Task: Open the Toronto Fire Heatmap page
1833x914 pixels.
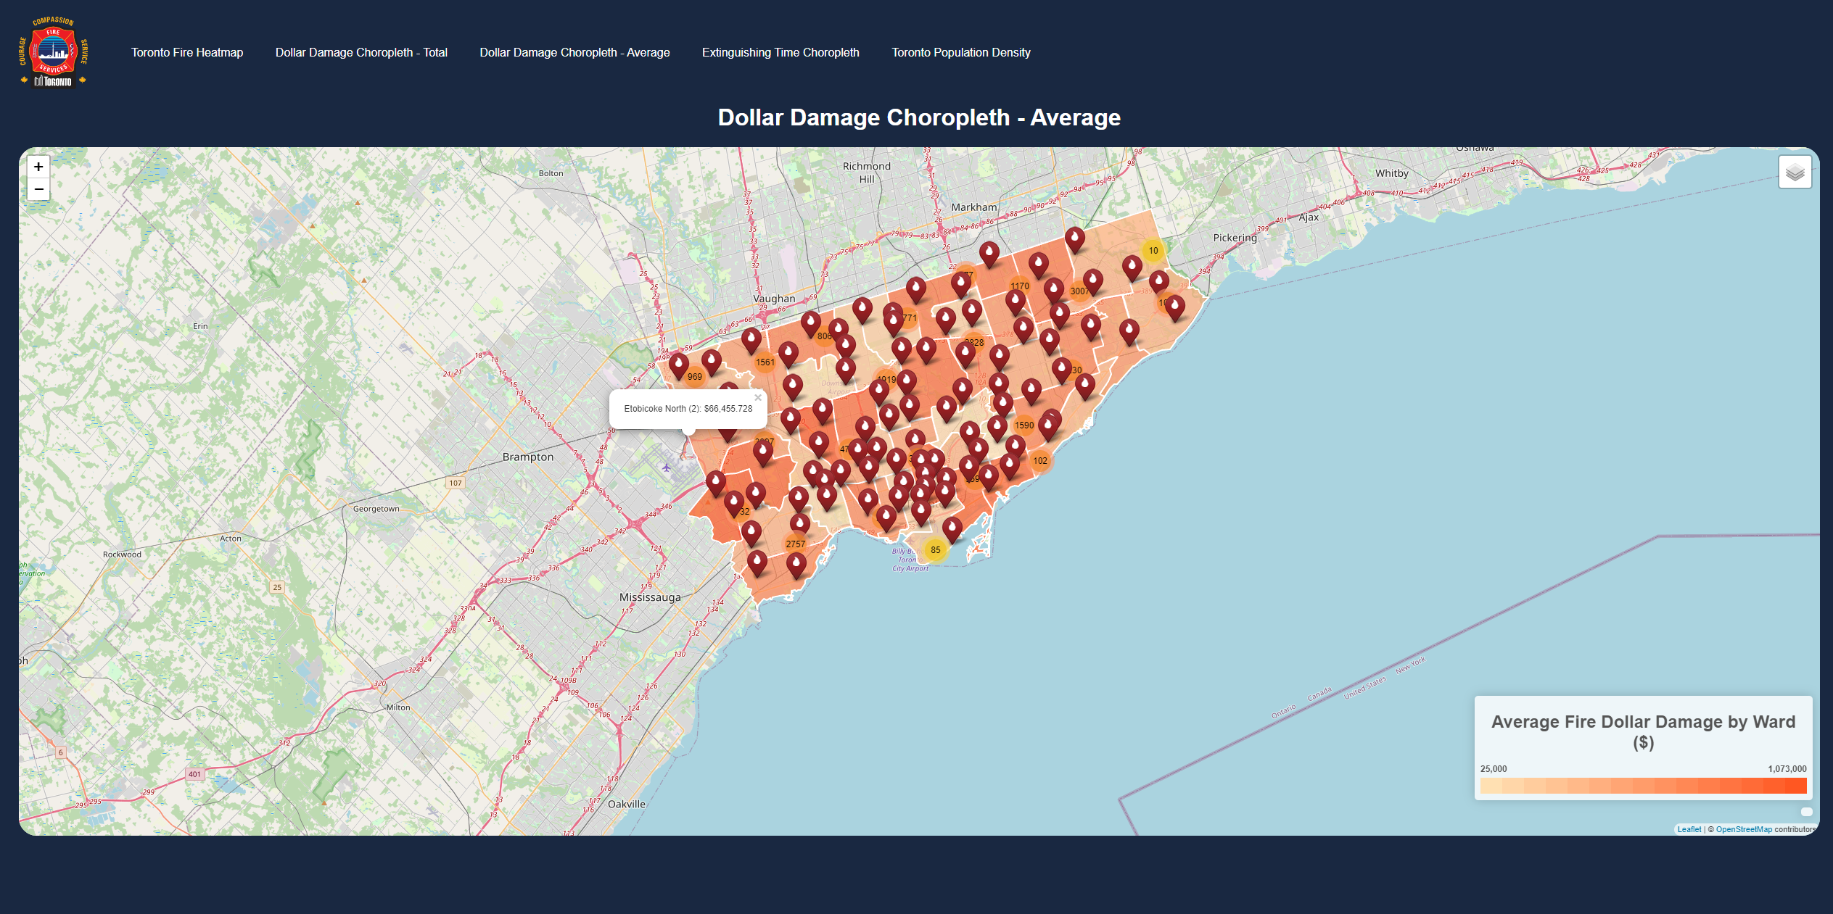Action: click(186, 51)
